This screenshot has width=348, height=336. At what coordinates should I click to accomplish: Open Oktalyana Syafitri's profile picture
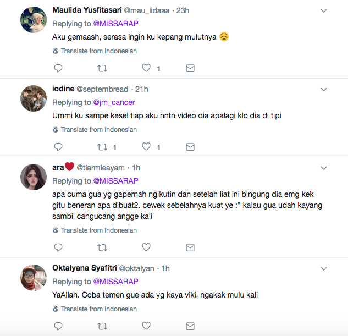click(34, 278)
